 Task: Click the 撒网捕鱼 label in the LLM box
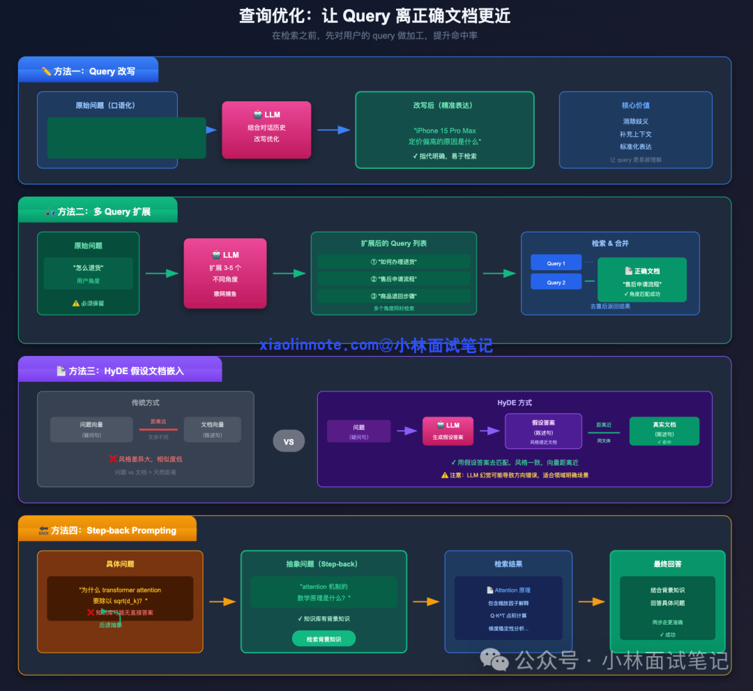225,294
